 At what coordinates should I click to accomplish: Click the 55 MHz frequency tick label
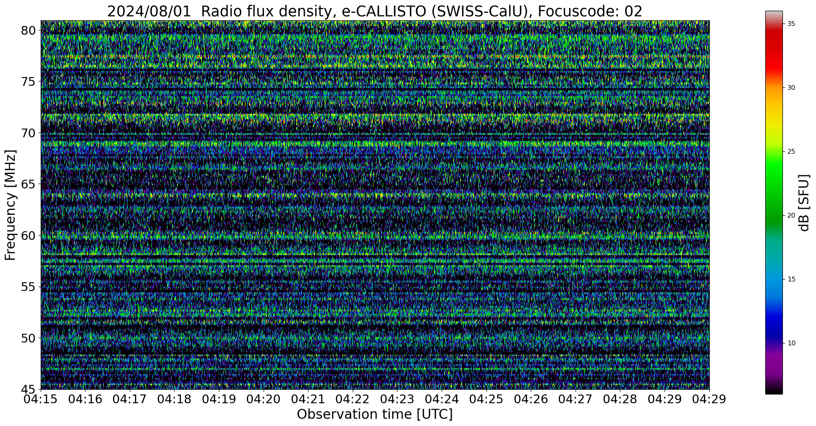click(28, 287)
